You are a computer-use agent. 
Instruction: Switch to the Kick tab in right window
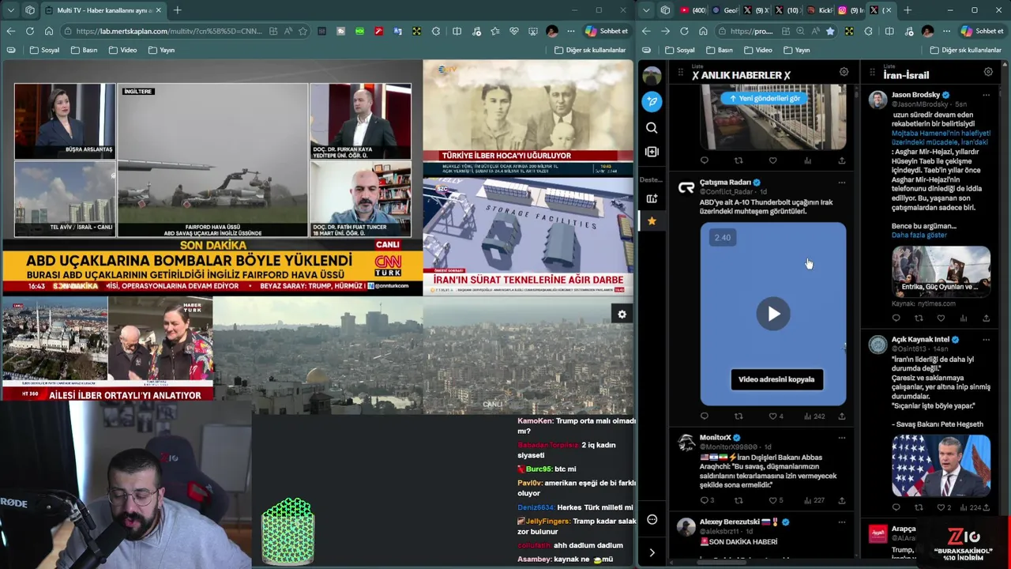(820, 10)
